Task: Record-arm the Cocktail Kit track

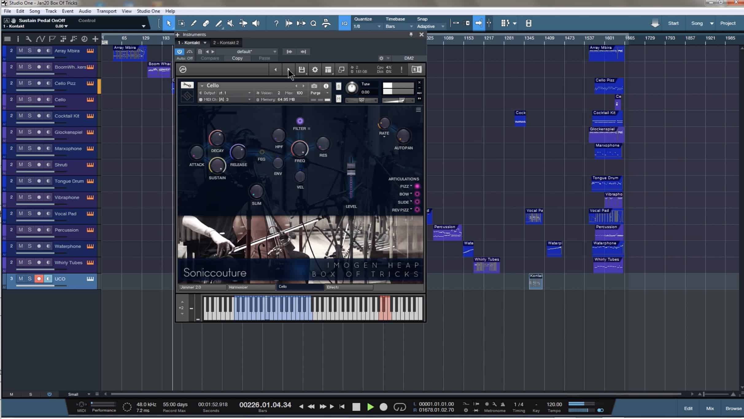Action: coord(39,116)
